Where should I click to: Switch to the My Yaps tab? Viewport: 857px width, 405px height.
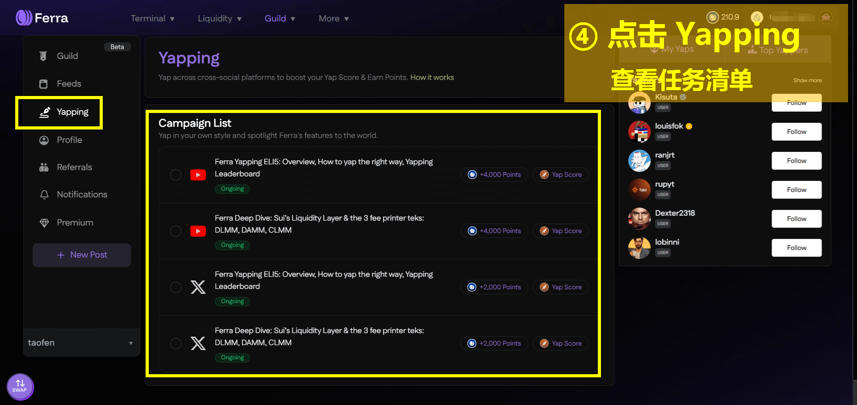(672, 49)
